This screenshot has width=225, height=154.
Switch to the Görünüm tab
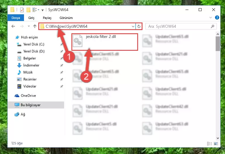click(66, 18)
